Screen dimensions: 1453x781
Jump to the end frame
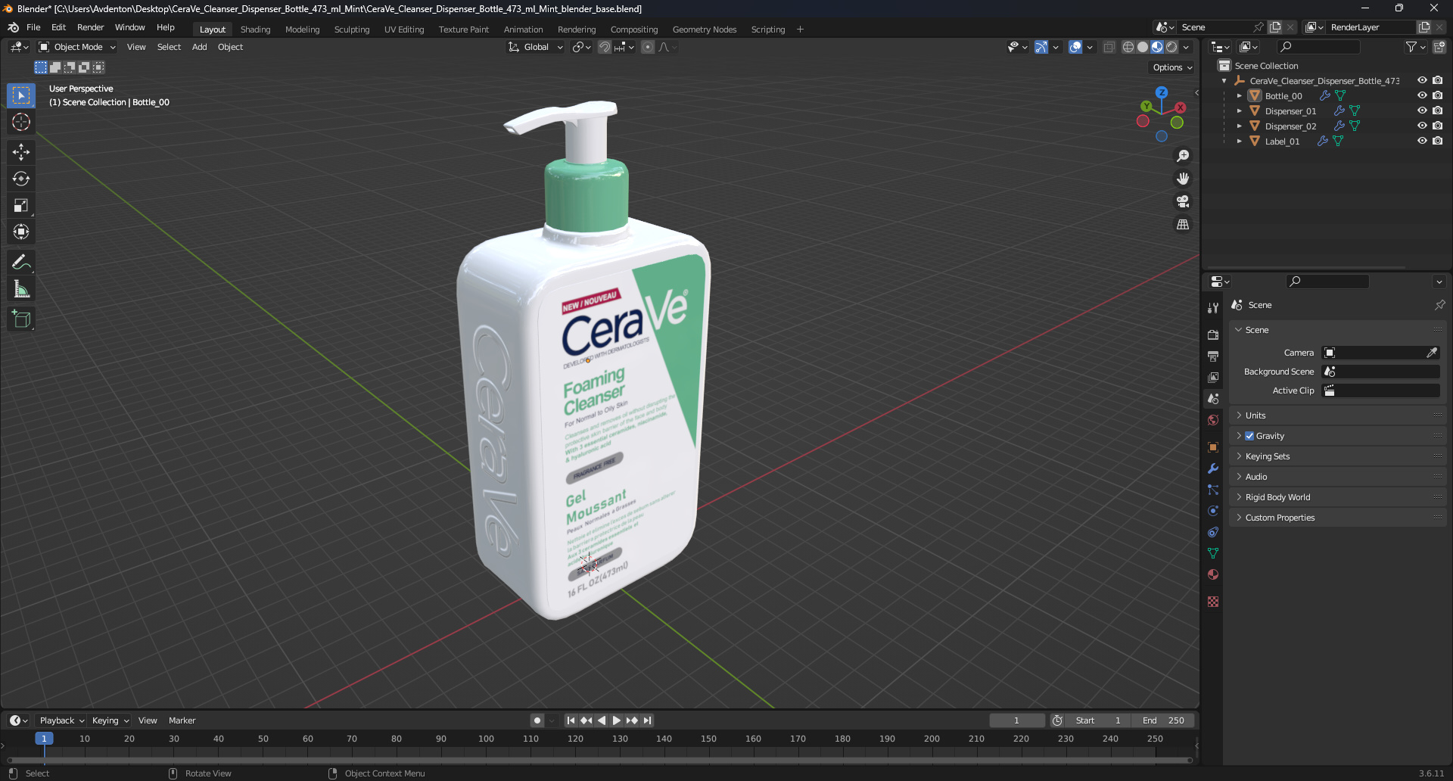(x=648, y=720)
